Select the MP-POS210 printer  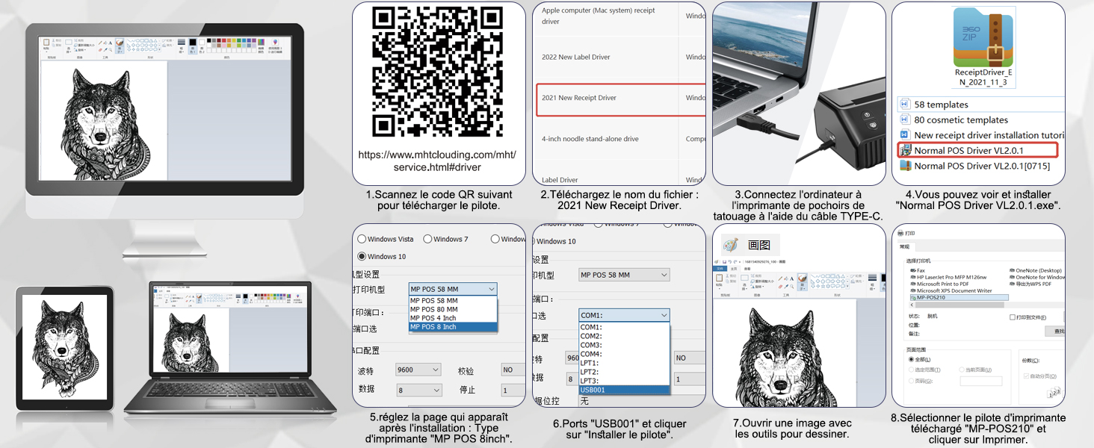click(959, 297)
